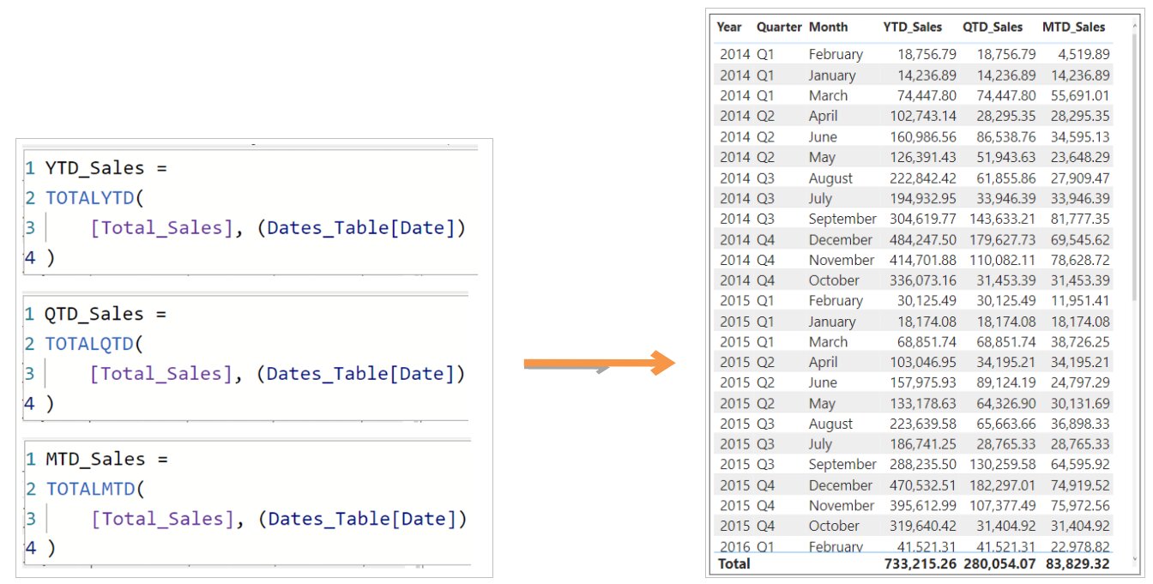The width and height of the screenshot is (1153, 584).
Task: Click the table scrollbar up arrow
Action: [1135, 27]
